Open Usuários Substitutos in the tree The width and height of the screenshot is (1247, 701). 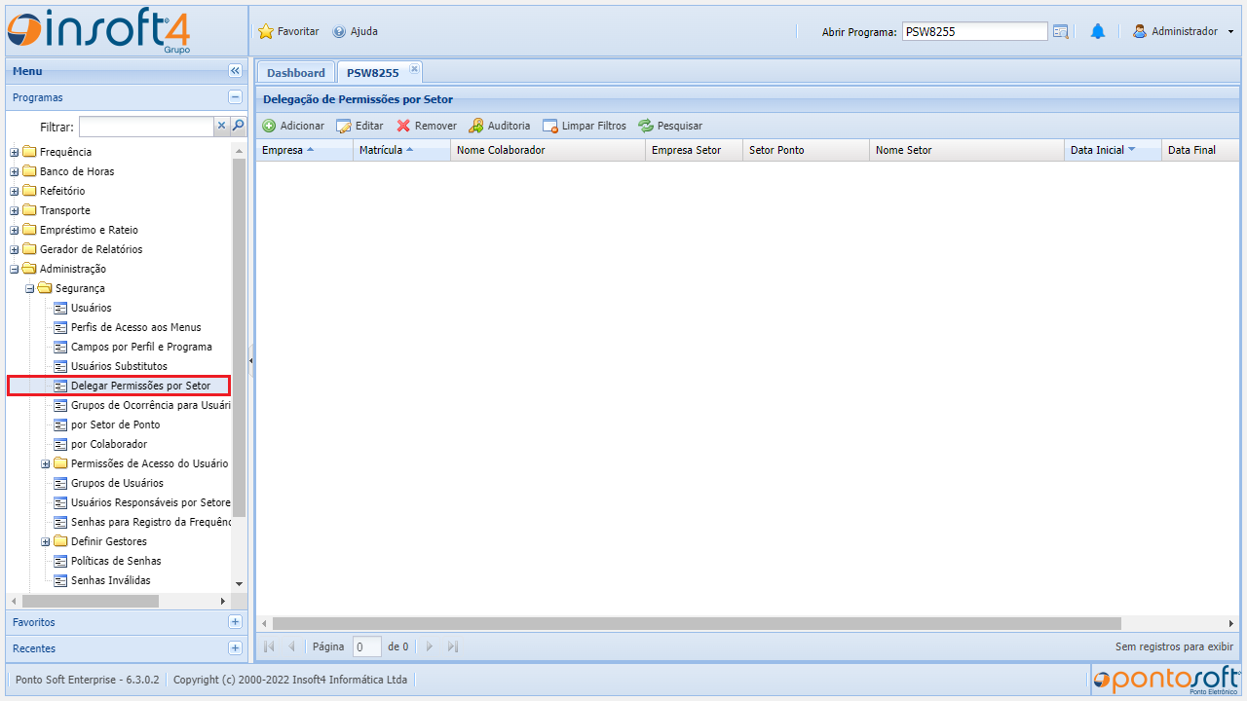pos(119,366)
